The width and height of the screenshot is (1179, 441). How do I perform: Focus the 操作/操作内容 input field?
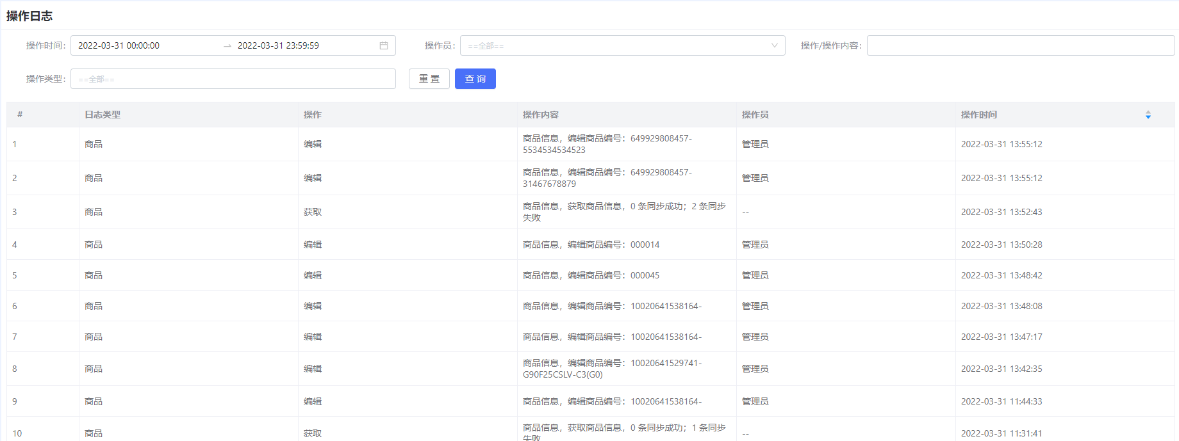tap(1021, 45)
